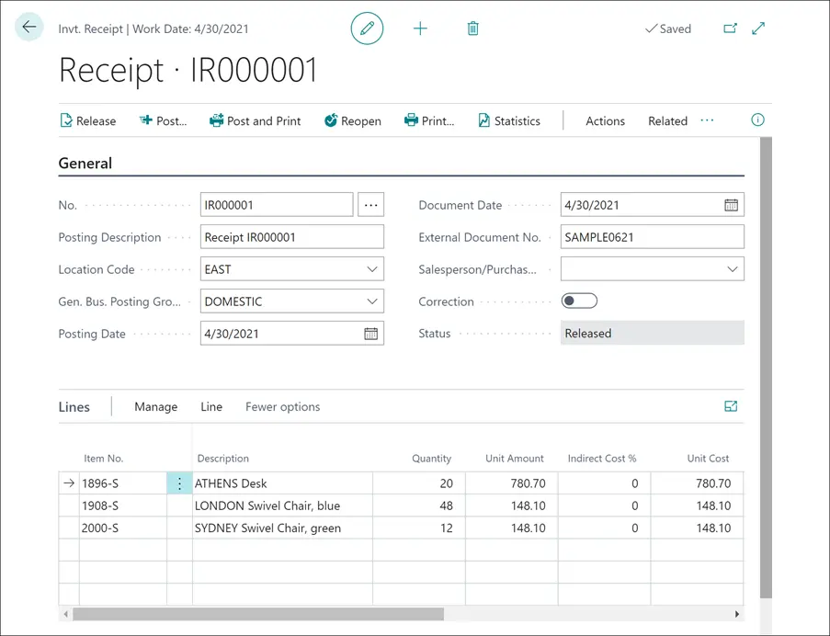Click the Item No. column header
This screenshot has height=636, width=830.
click(x=103, y=459)
